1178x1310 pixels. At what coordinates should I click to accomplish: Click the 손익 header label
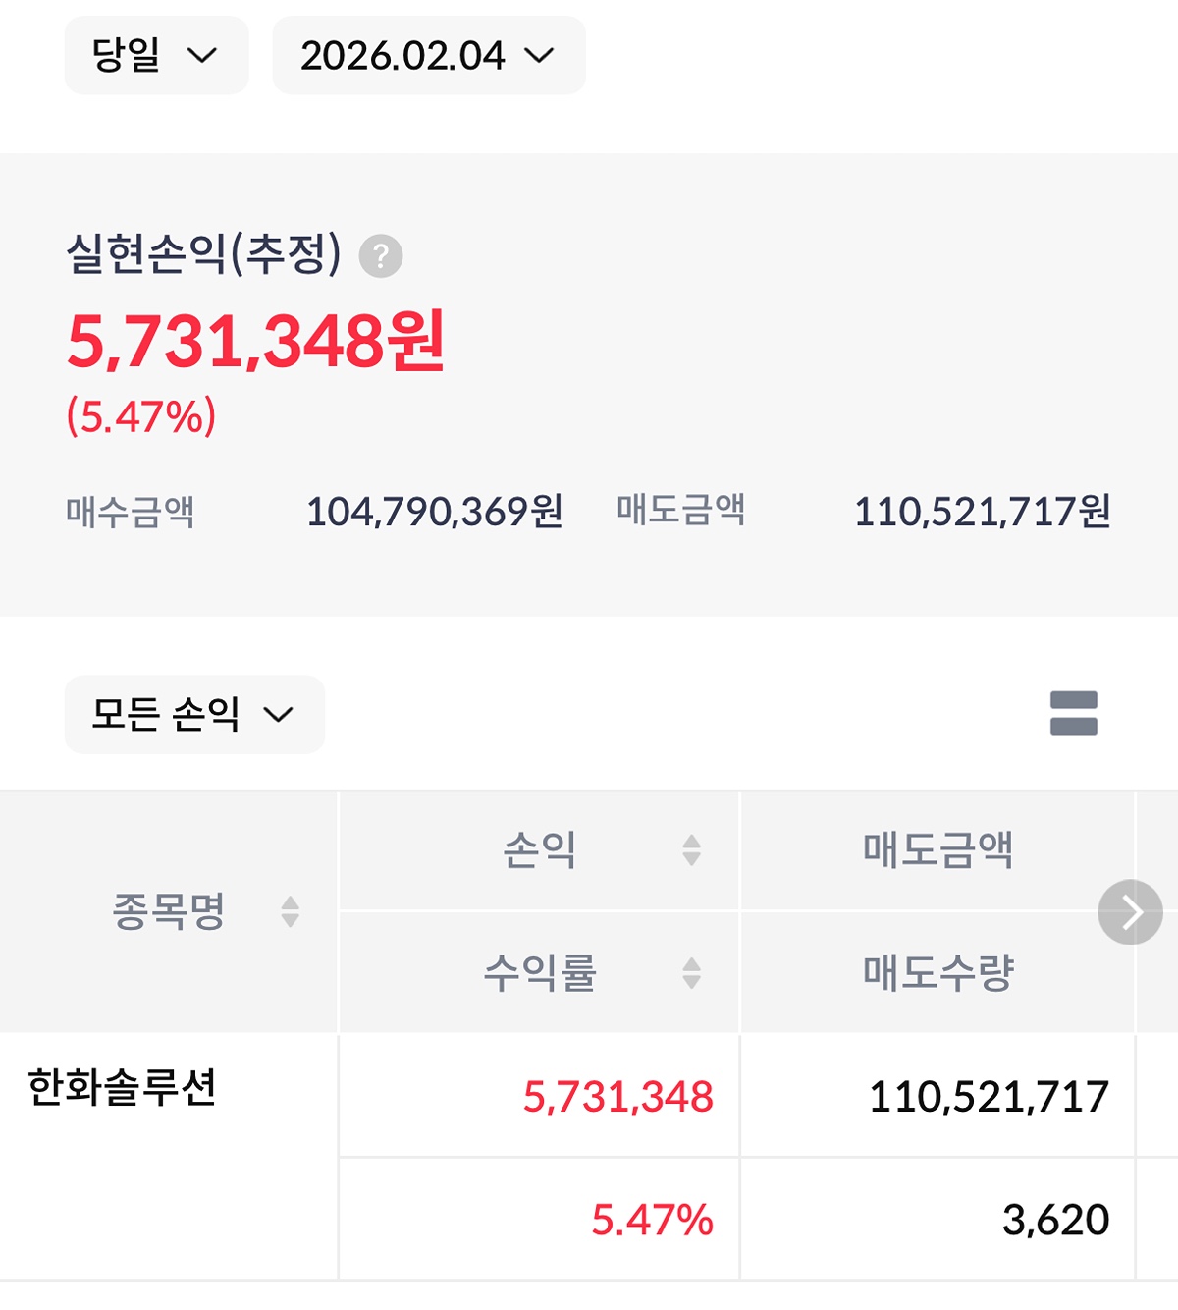click(x=539, y=849)
